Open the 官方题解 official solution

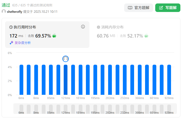pos(138,8)
